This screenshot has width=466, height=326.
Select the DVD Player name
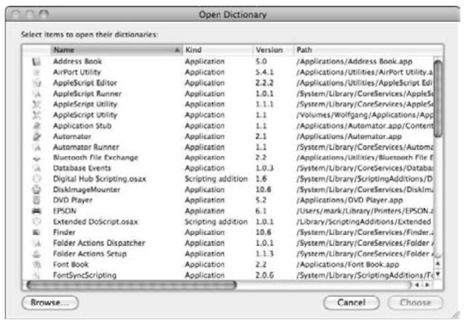point(73,200)
